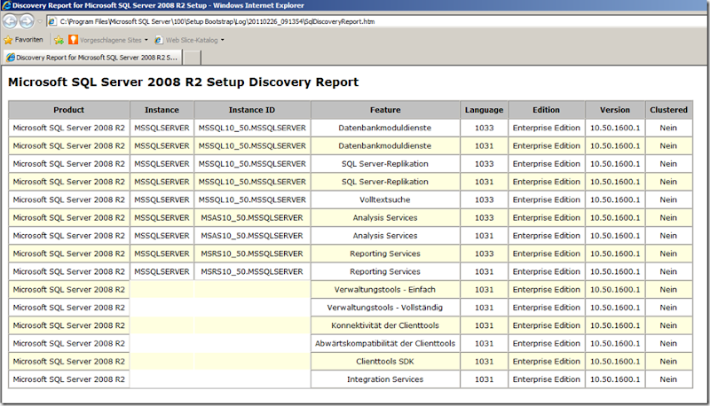The image size is (710, 406).
Task: Click Enterprise Edition in Clienttools SDK row
Action: [546, 362]
